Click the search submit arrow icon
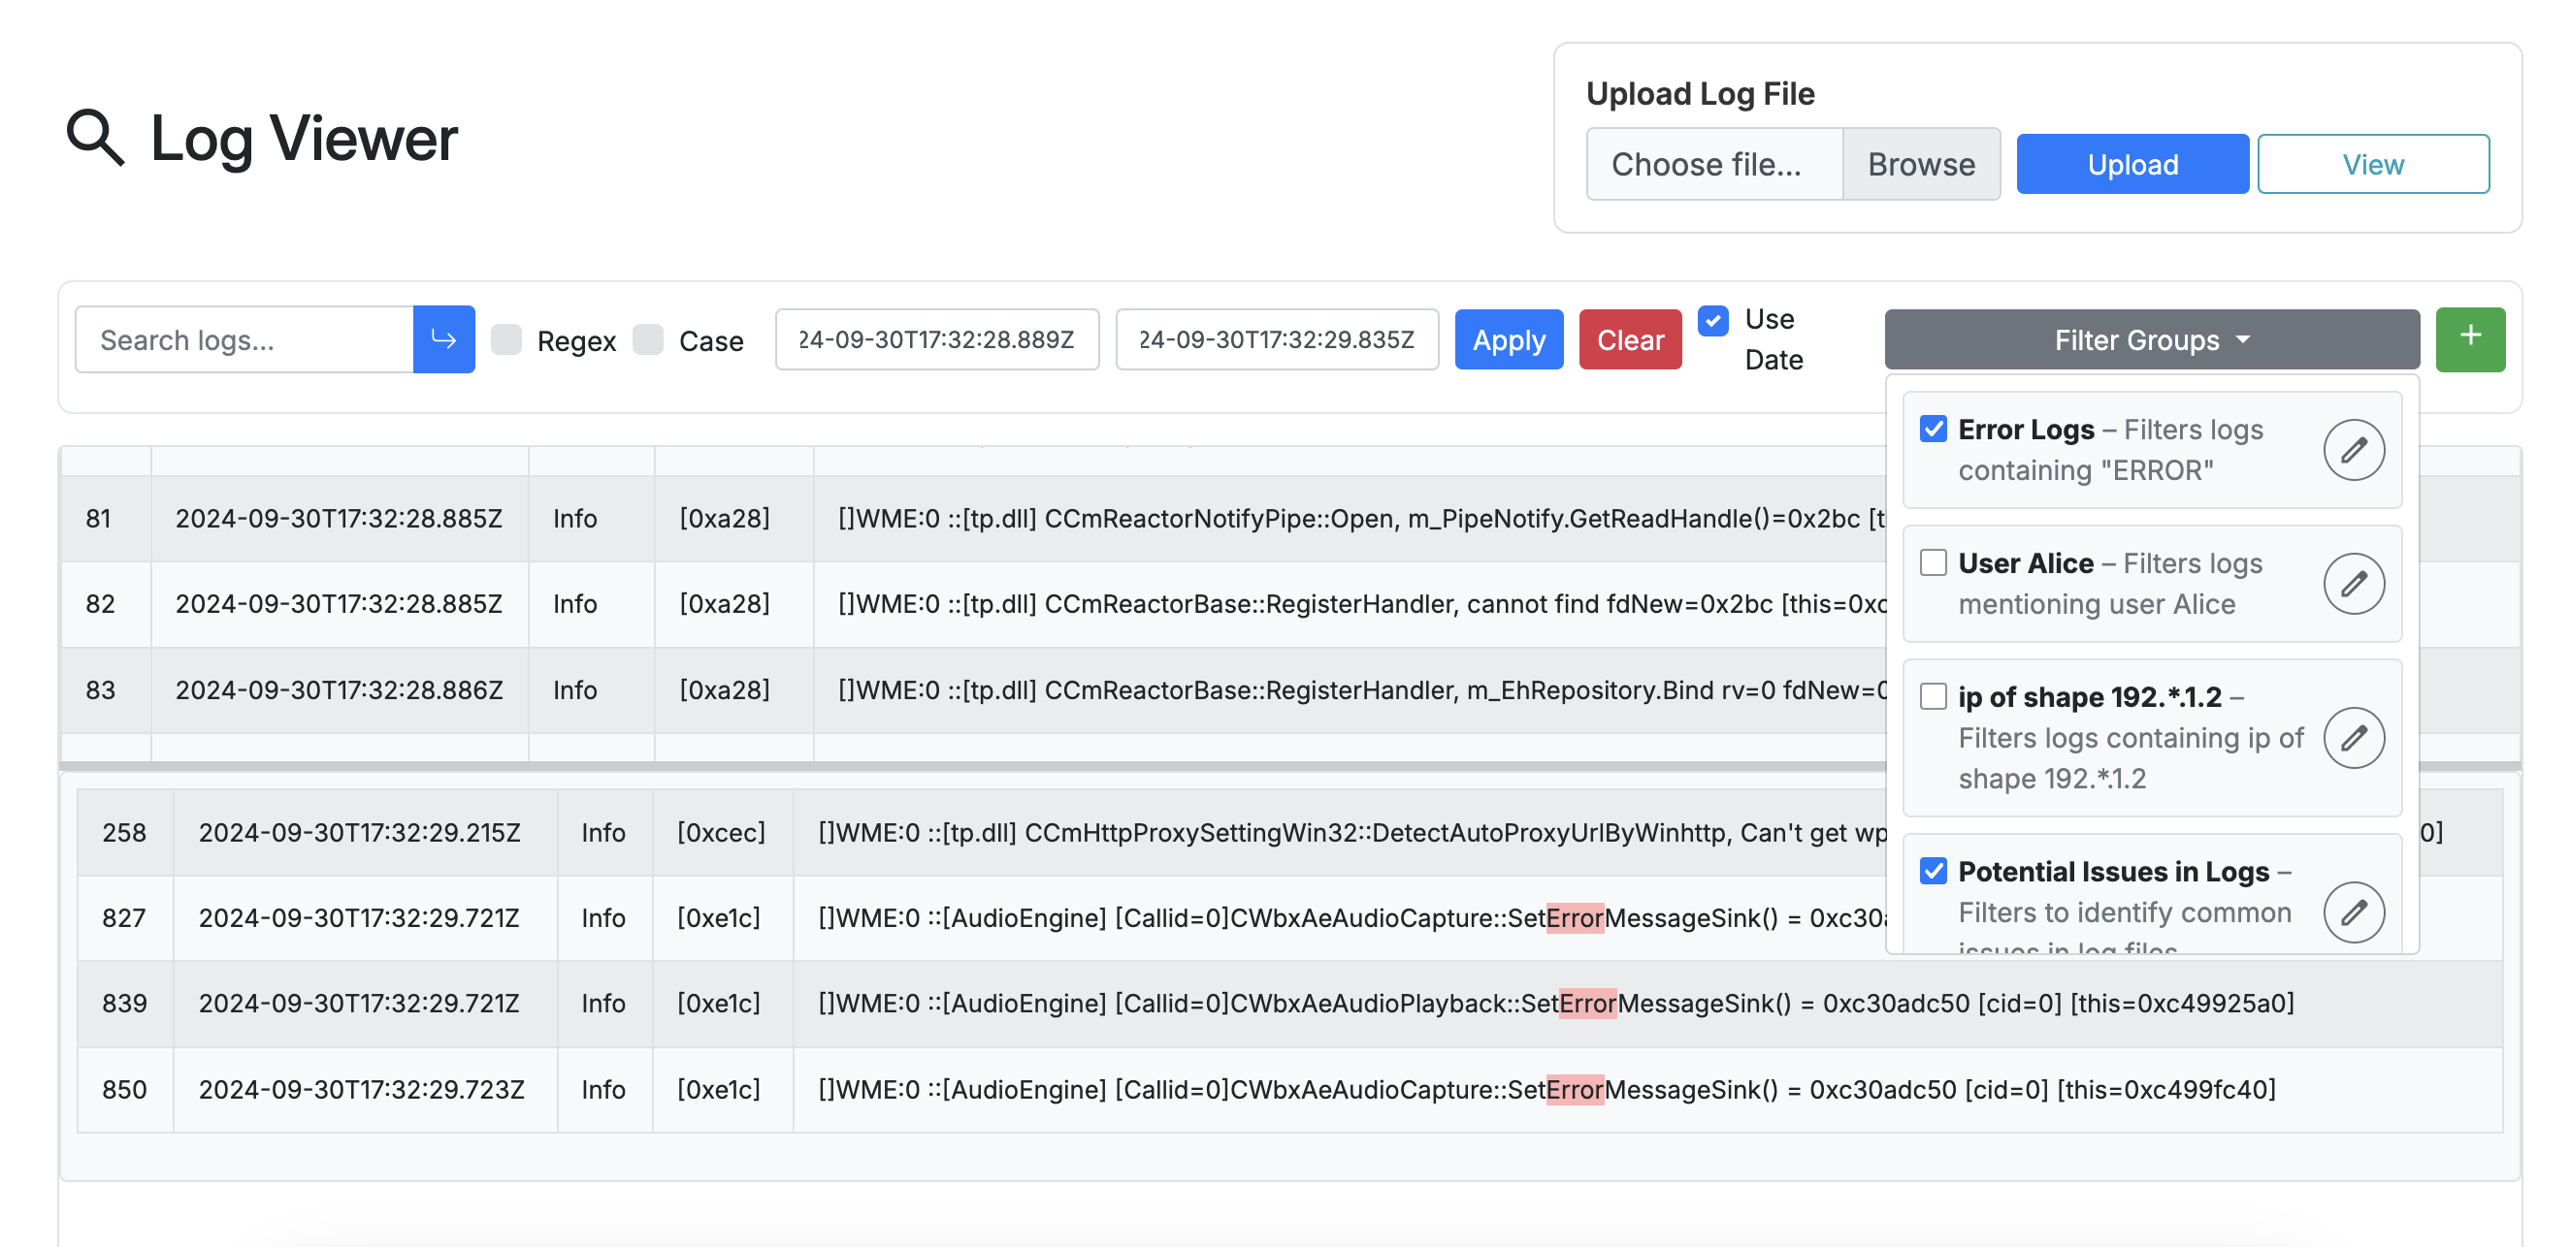This screenshot has height=1247, width=2571. 443,339
